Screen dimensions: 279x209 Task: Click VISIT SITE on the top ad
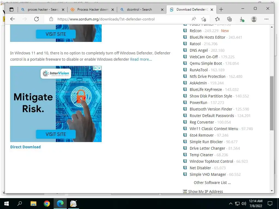(x=56, y=34)
